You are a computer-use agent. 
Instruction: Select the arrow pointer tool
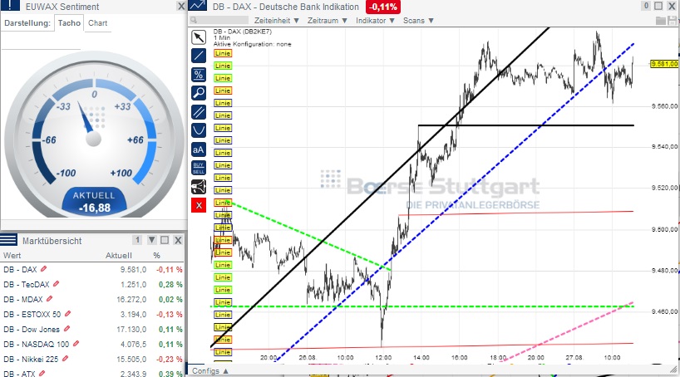(199, 37)
